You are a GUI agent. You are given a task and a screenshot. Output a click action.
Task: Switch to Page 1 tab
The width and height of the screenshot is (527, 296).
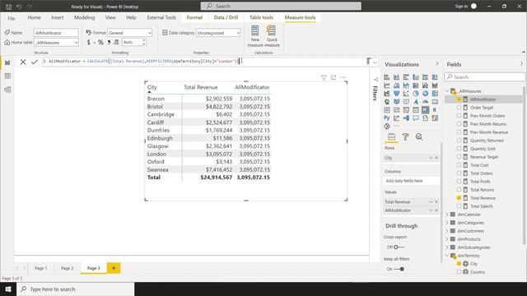click(40, 268)
